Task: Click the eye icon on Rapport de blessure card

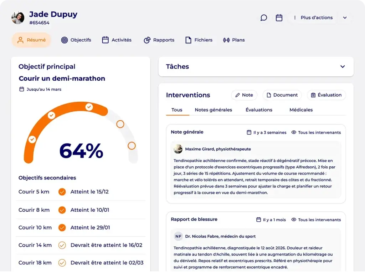Action: [x=294, y=220]
